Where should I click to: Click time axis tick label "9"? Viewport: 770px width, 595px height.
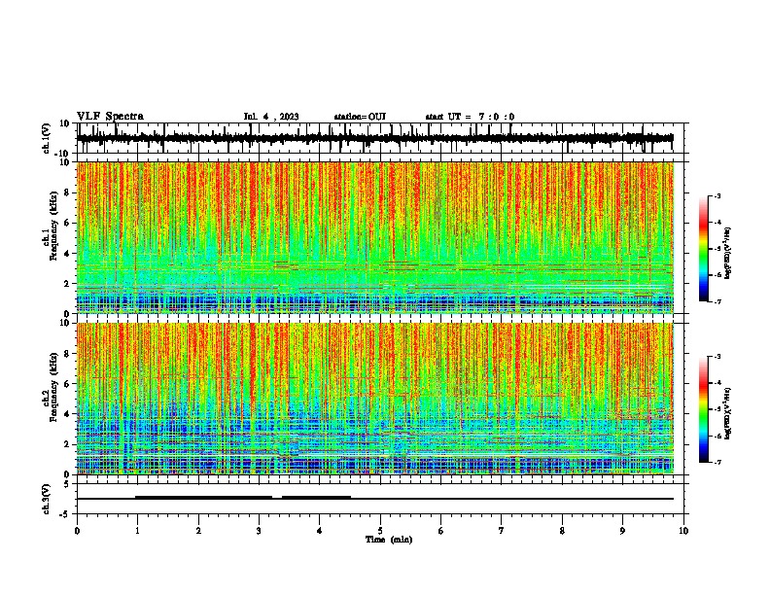[622, 531]
